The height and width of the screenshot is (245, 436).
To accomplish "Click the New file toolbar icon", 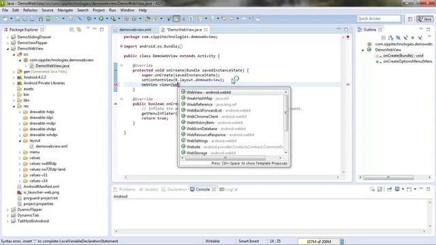I will pos(5,18).
